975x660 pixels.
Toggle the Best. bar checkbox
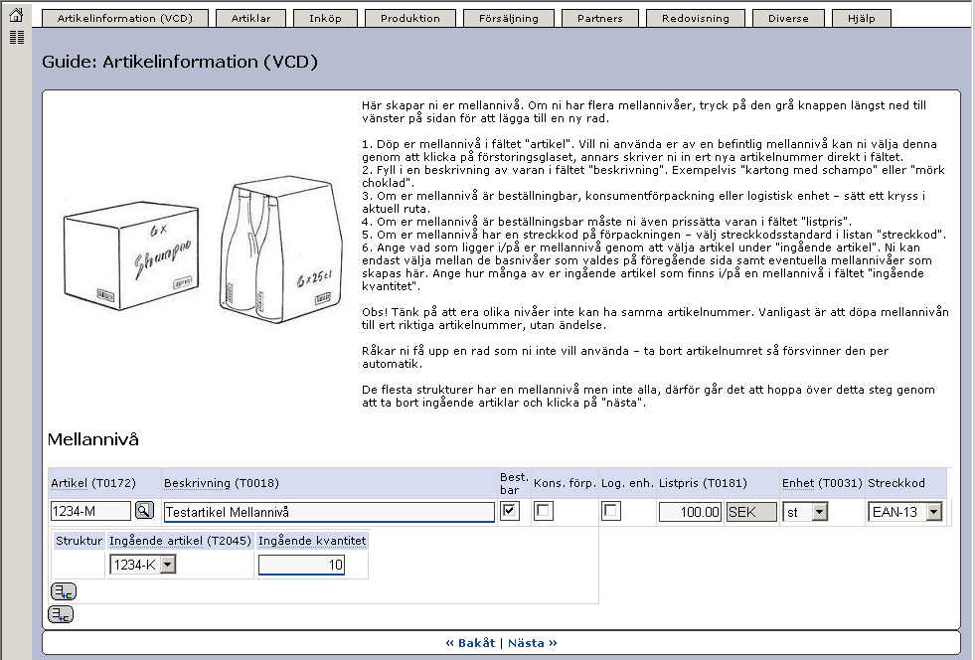click(x=510, y=511)
